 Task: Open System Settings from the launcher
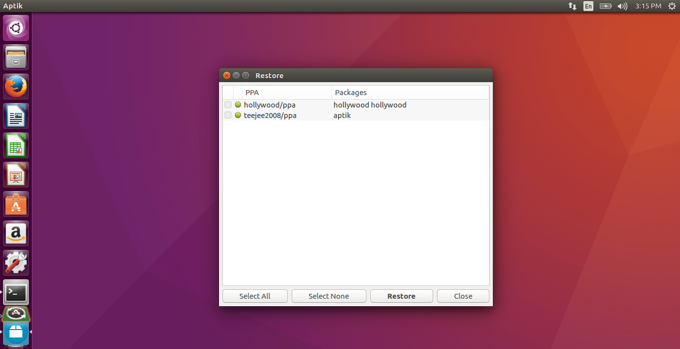point(15,262)
